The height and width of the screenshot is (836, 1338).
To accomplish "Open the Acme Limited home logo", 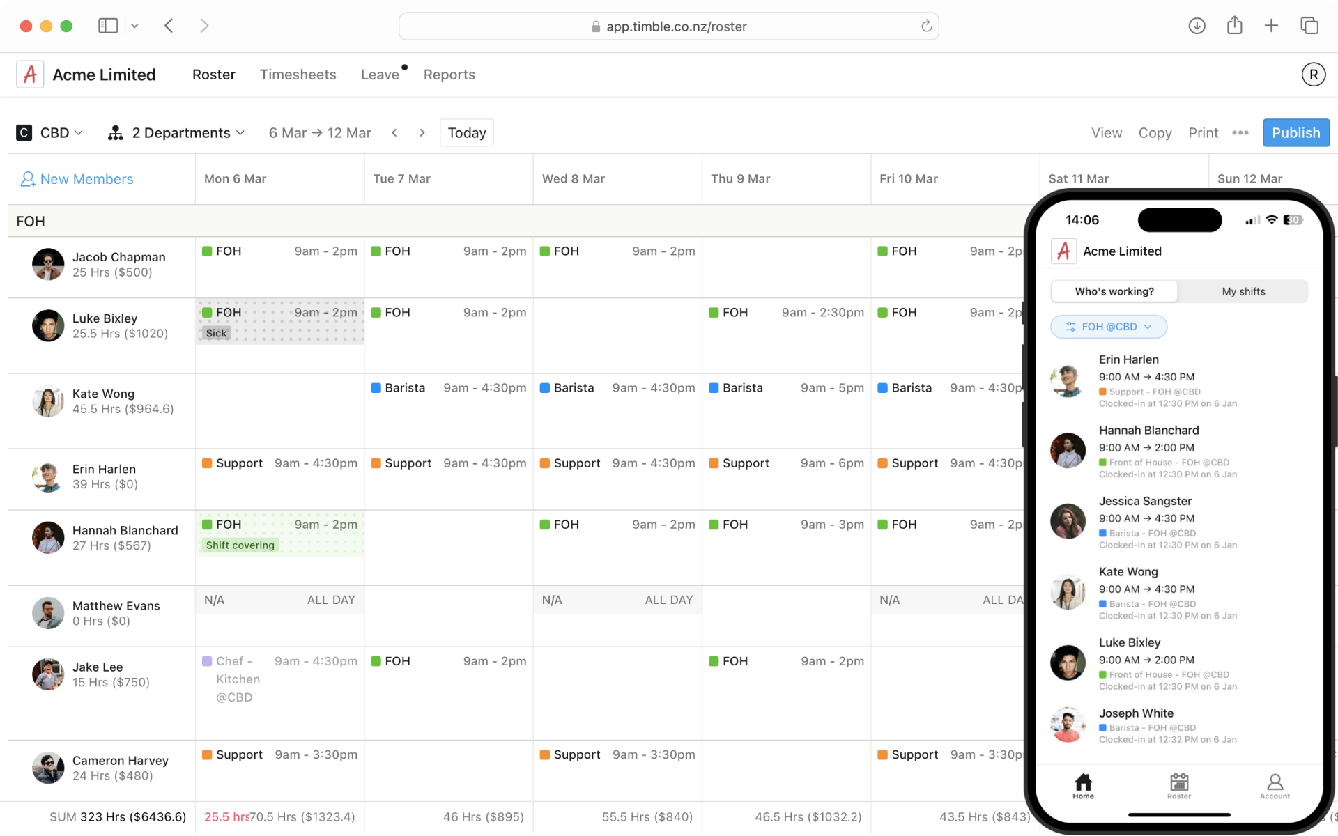I will (30, 75).
